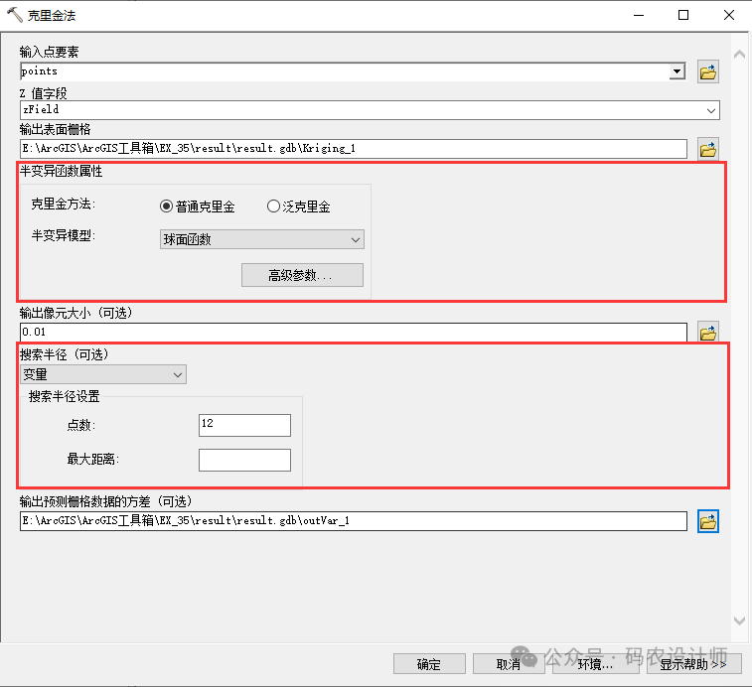Click the 输出像元大小 value field
The width and height of the screenshot is (752, 687).
[x=353, y=333]
